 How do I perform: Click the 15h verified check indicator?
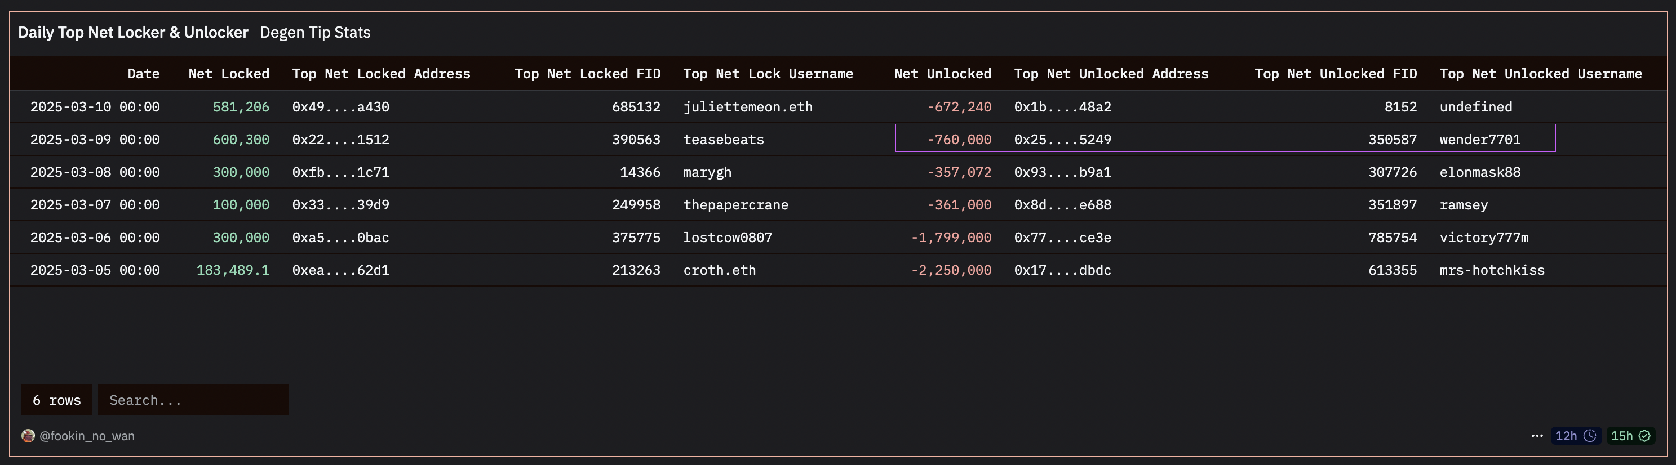[x=1630, y=436]
